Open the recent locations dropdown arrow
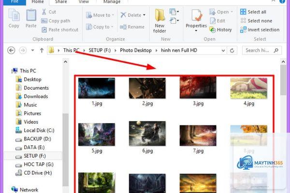Viewport: 290px width, 193px height. point(32,50)
